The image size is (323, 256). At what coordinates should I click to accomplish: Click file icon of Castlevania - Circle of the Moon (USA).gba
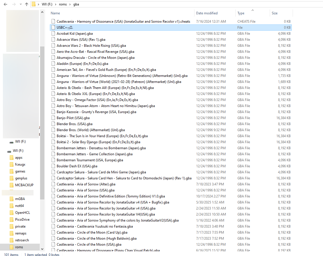coord(53,245)
